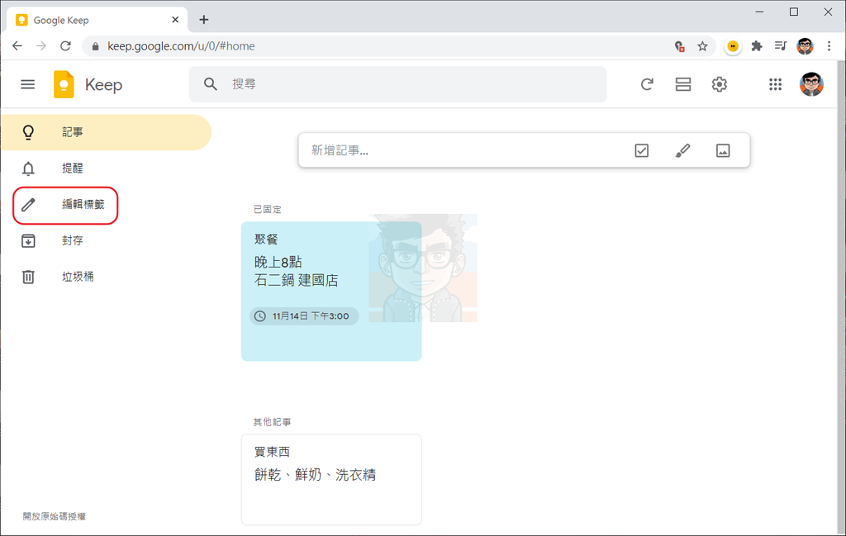Open the media control icon in toolbar
Viewport: 846px width, 536px height.
(780, 45)
